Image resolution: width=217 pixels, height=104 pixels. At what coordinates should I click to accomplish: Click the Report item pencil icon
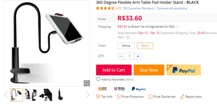[x=182, y=97]
